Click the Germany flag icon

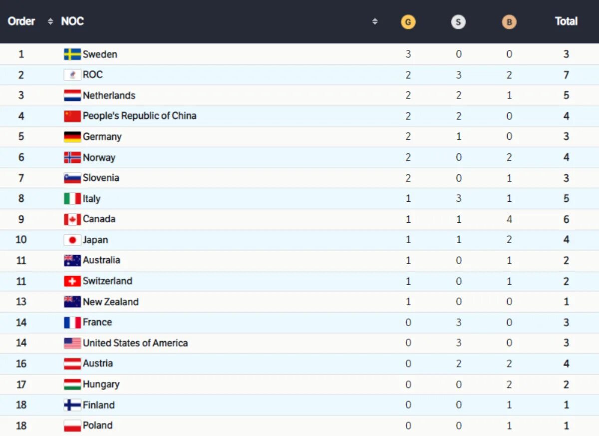pyautogui.click(x=72, y=137)
